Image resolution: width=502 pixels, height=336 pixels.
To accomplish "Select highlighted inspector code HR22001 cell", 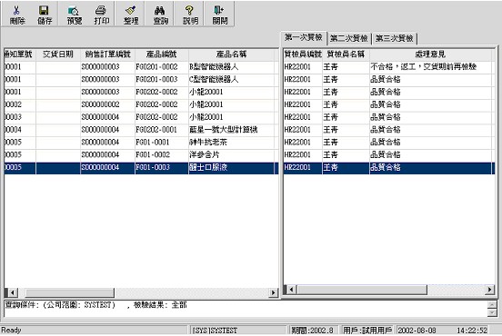I will click(303, 167).
